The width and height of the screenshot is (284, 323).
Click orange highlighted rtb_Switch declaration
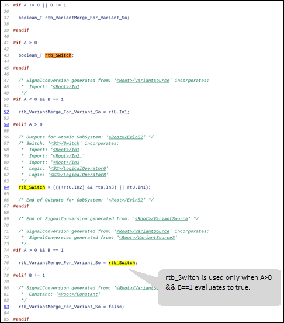(x=58, y=55)
